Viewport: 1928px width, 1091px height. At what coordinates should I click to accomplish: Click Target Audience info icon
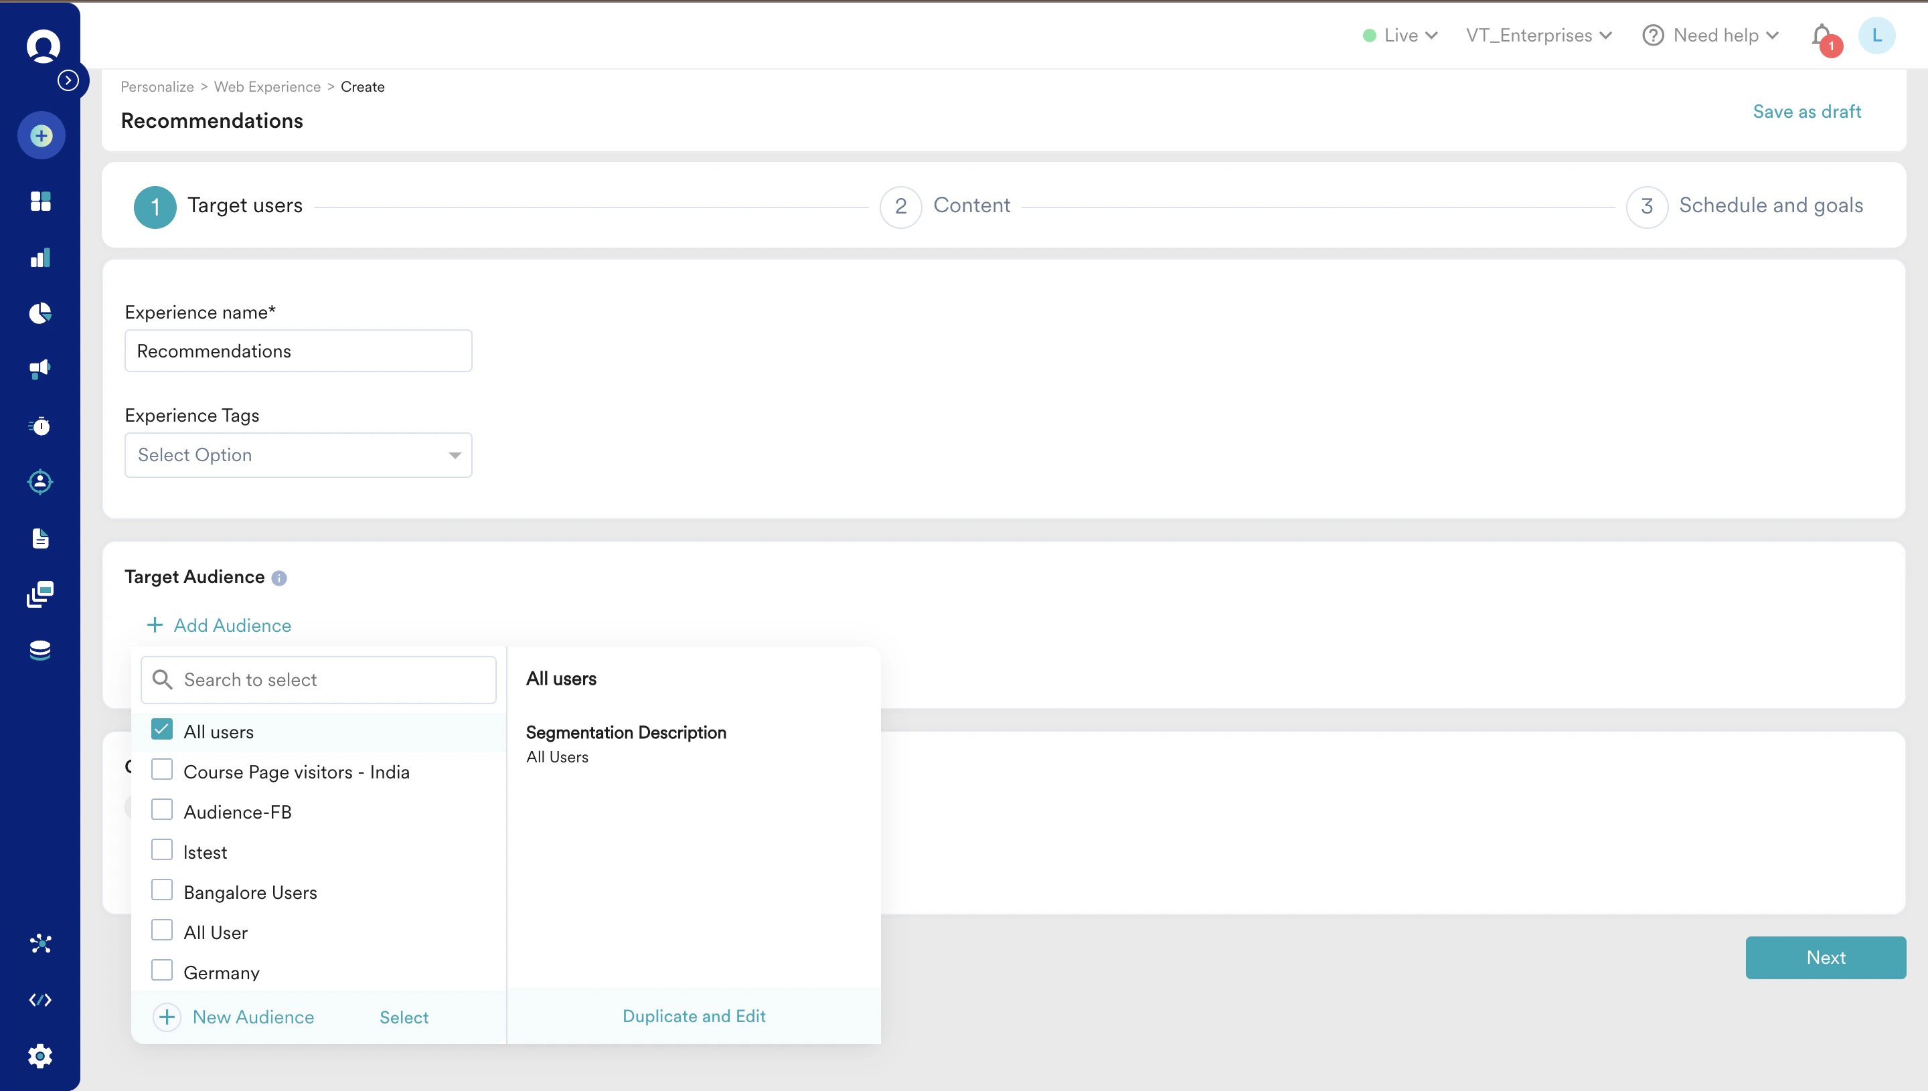[278, 578]
